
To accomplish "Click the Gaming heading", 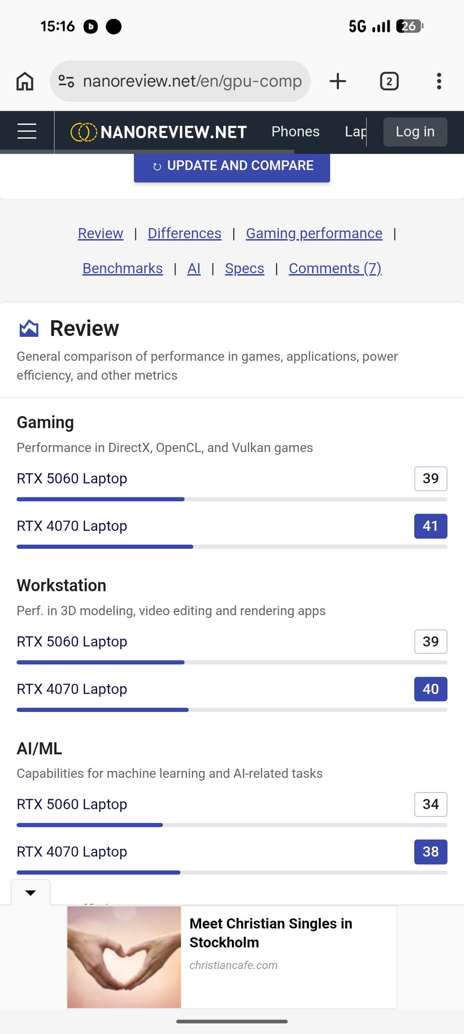I will pyautogui.click(x=45, y=422).
